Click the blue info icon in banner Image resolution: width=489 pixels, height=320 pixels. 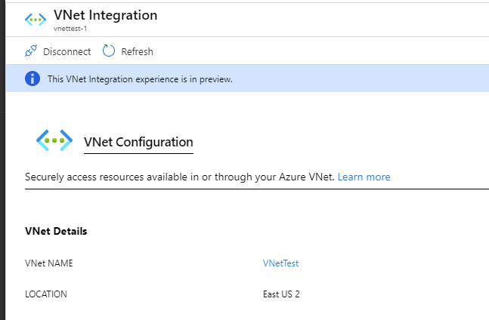32,78
